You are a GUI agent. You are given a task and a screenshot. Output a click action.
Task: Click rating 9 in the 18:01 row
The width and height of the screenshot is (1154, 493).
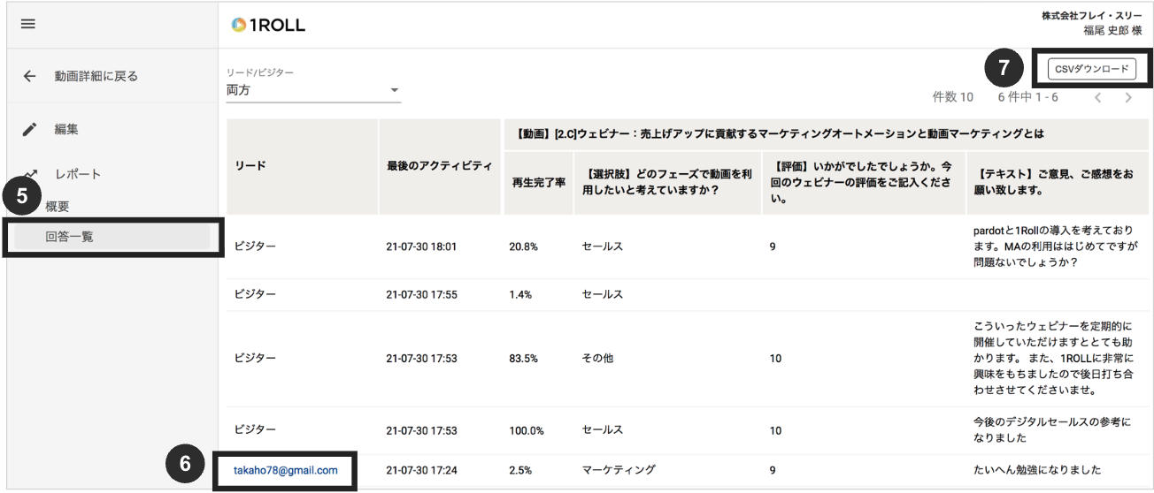point(773,246)
